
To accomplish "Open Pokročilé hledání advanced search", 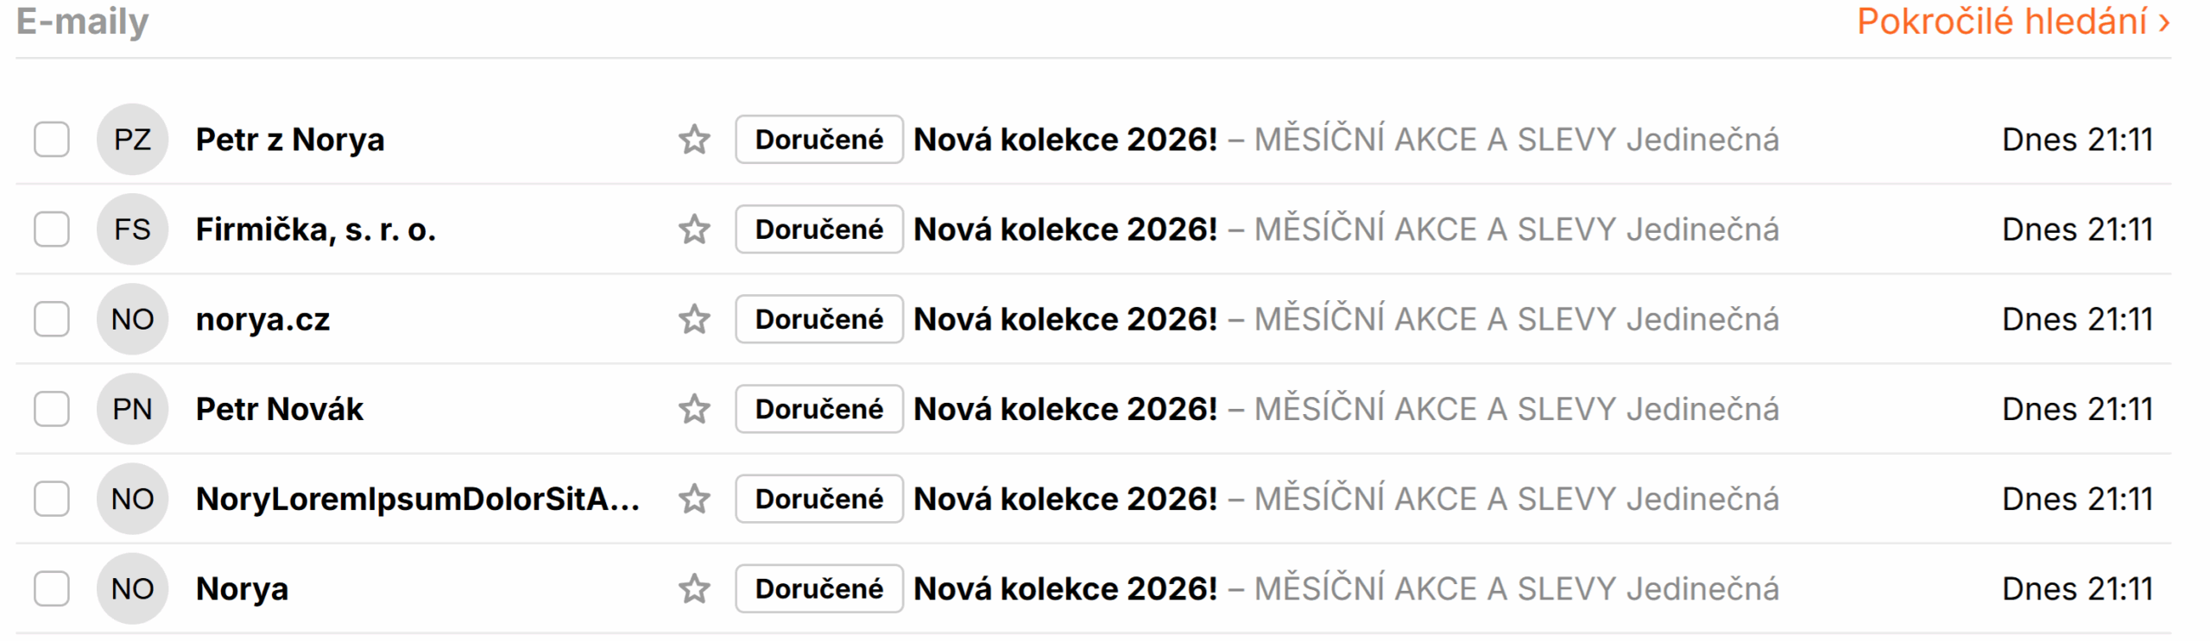I will click(x=2012, y=22).
